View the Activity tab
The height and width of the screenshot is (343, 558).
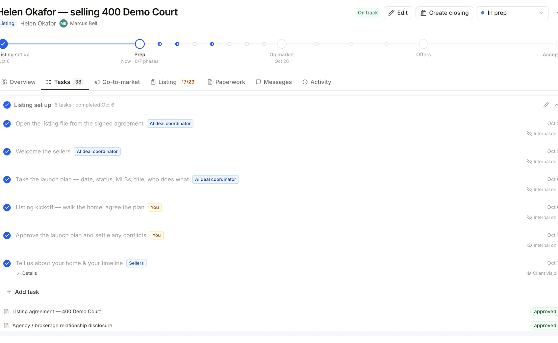[317, 82]
